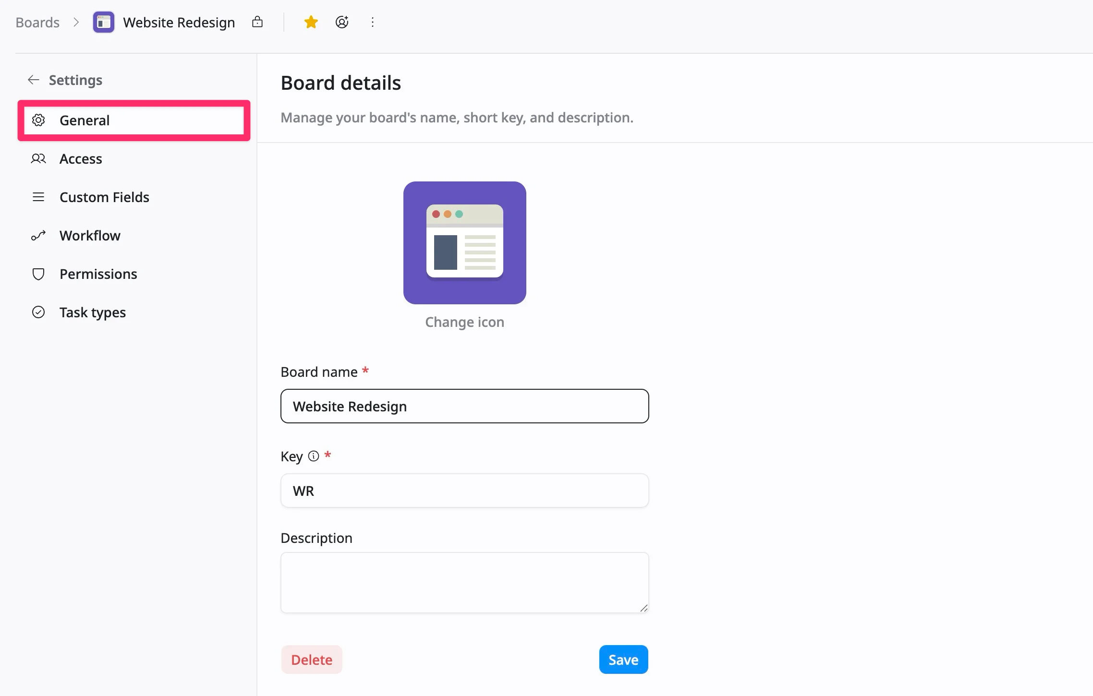Toggle the favorite star icon
The height and width of the screenshot is (696, 1093).
(x=311, y=22)
